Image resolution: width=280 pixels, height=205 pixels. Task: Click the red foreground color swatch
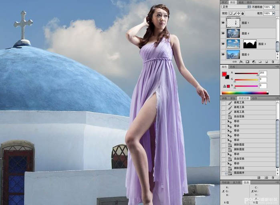point(224,74)
